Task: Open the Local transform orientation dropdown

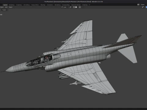Action: tap(65, 7)
